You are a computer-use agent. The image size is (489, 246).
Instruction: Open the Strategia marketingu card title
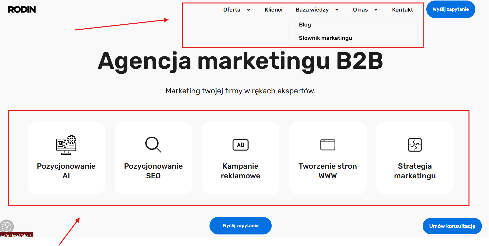(415, 171)
